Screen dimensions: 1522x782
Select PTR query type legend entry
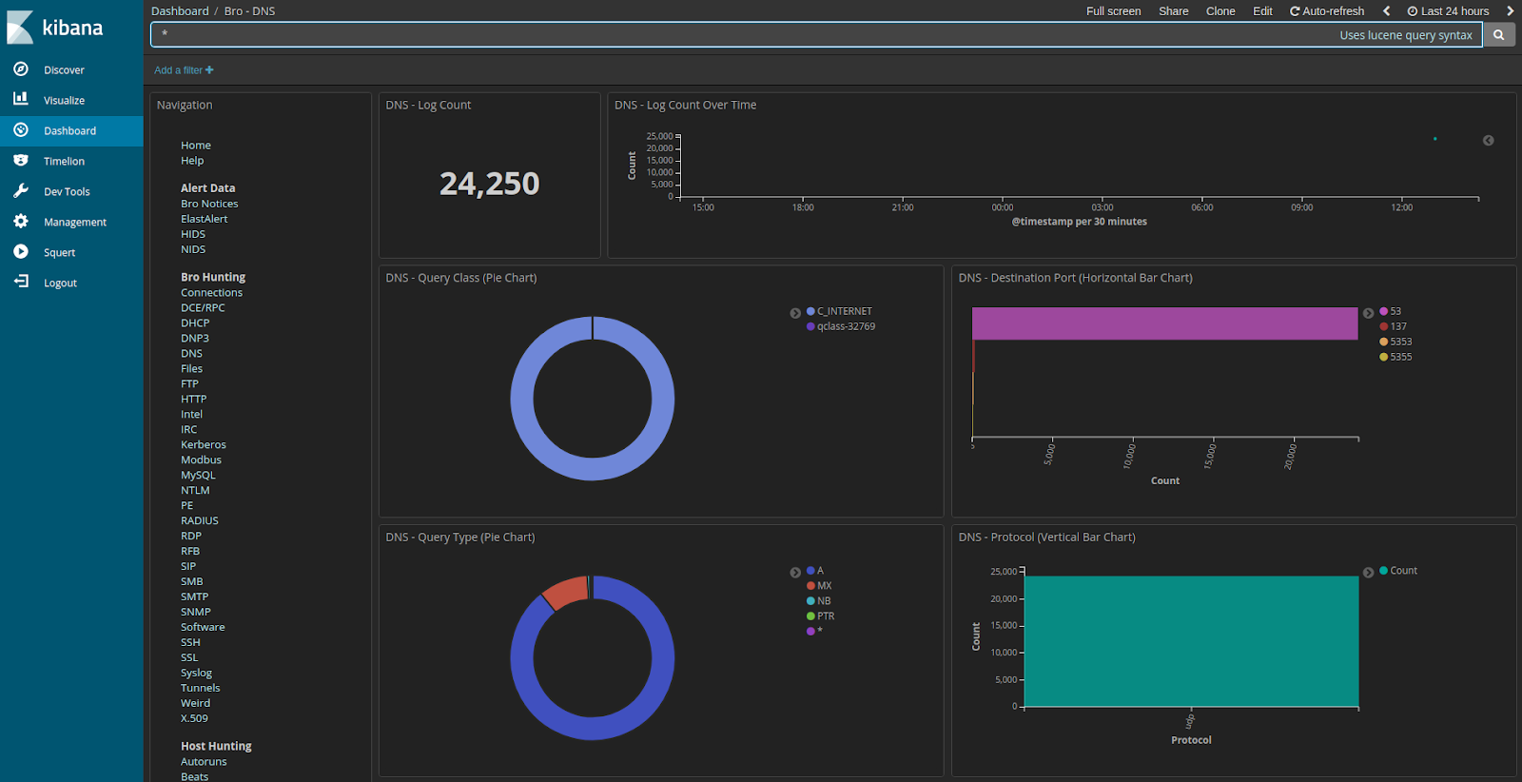820,616
